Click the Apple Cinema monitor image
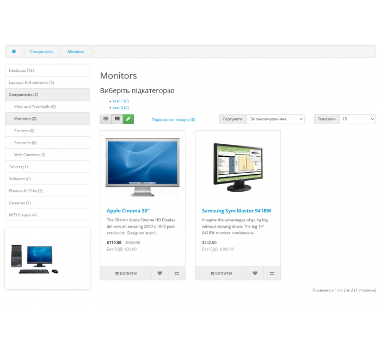The width and height of the screenshot is (381, 354). (x=143, y=167)
